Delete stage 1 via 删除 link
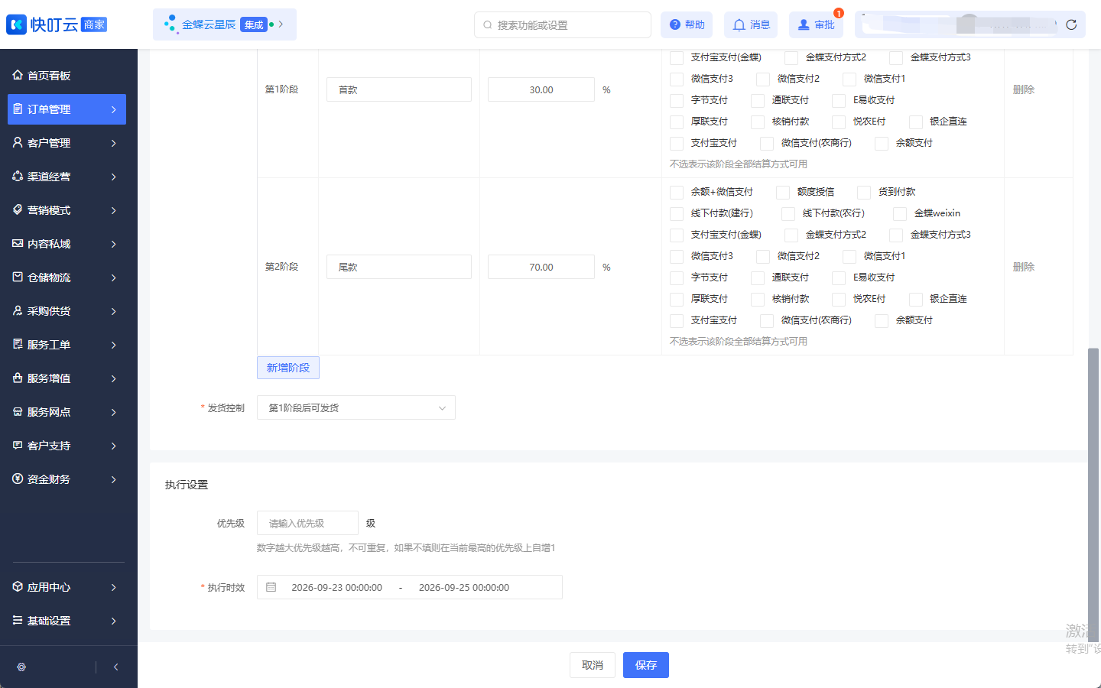Viewport: 1101px width, 688px height. tap(1024, 89)
